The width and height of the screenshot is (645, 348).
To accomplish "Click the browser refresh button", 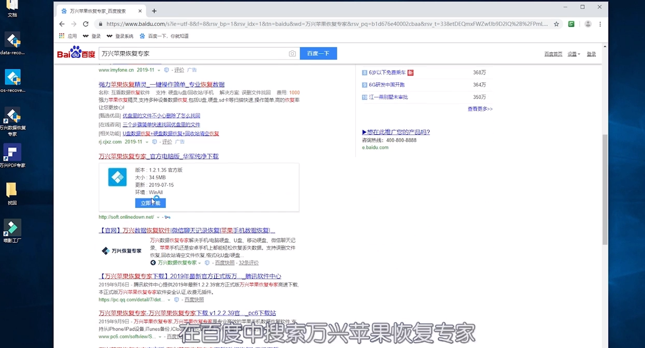I will 85,24.
